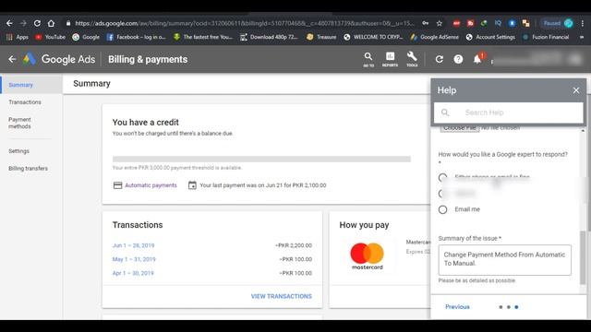Click the browser forward arrow
This screenshot has width=591, height=332.
[23, 23]
